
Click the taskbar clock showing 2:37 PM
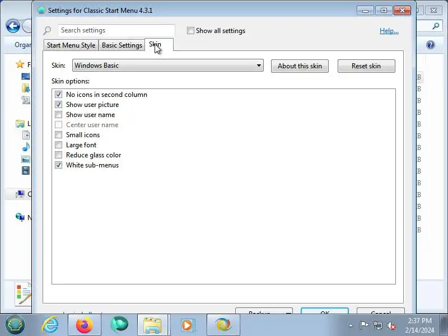419,325
